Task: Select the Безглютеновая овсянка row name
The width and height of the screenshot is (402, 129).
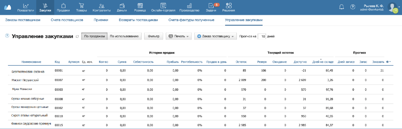Action: coord(28,72)
